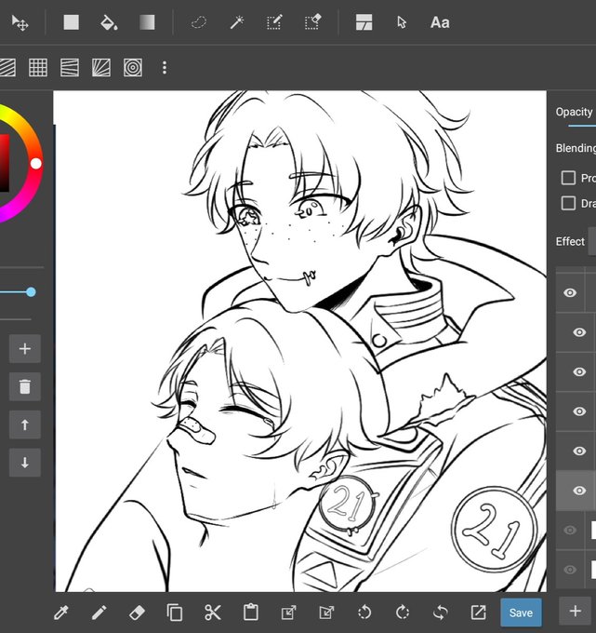Enable the parallel lines snap guide
596x633 pixels.
click(7, 67)
